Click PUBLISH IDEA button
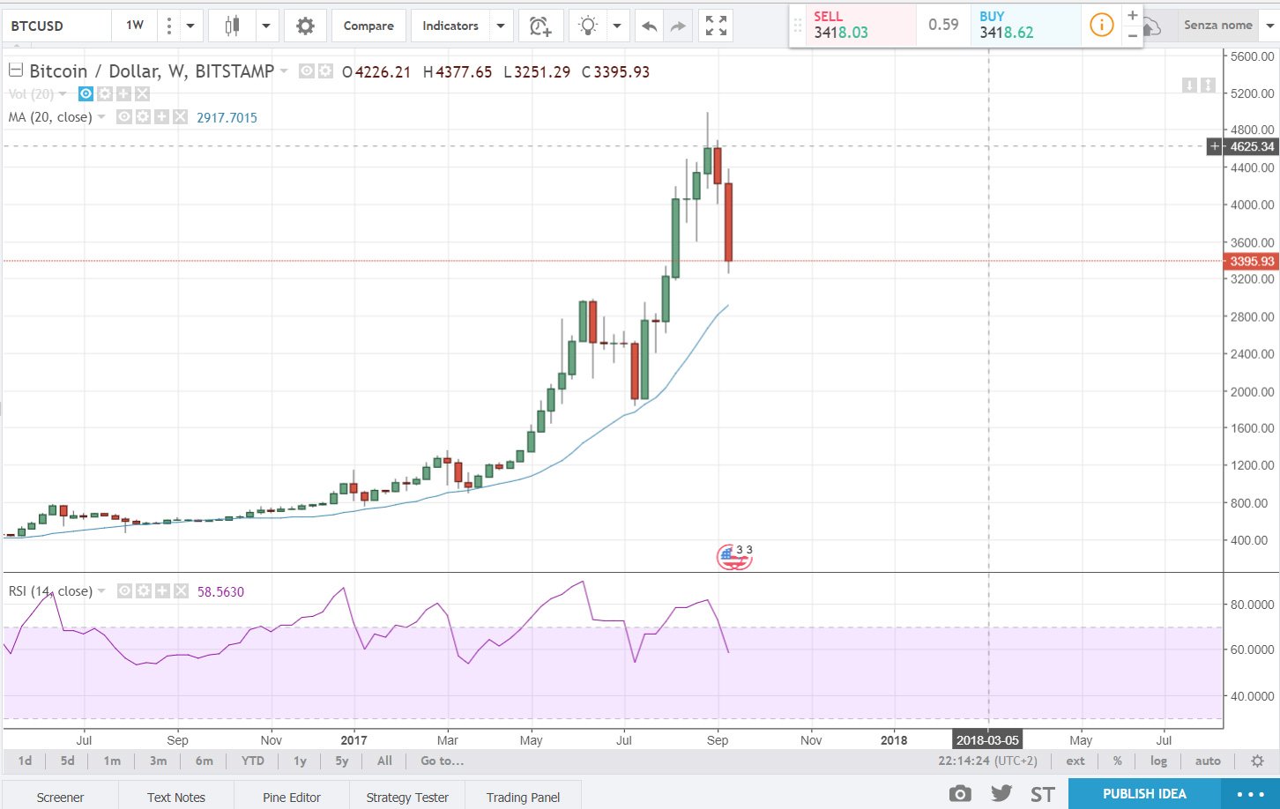This screenshot has width=1280, height=809. coord(1144,794)
